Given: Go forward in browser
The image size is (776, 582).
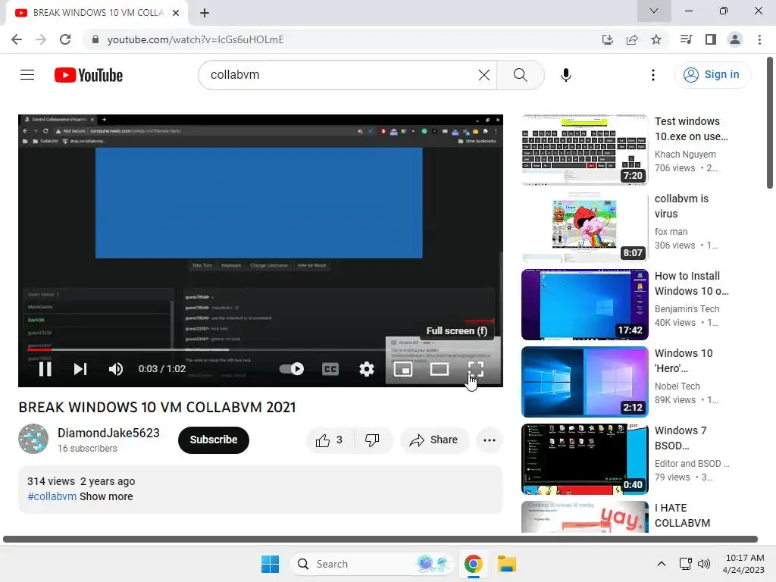Looking at the screenshot, I should [41, 39].
